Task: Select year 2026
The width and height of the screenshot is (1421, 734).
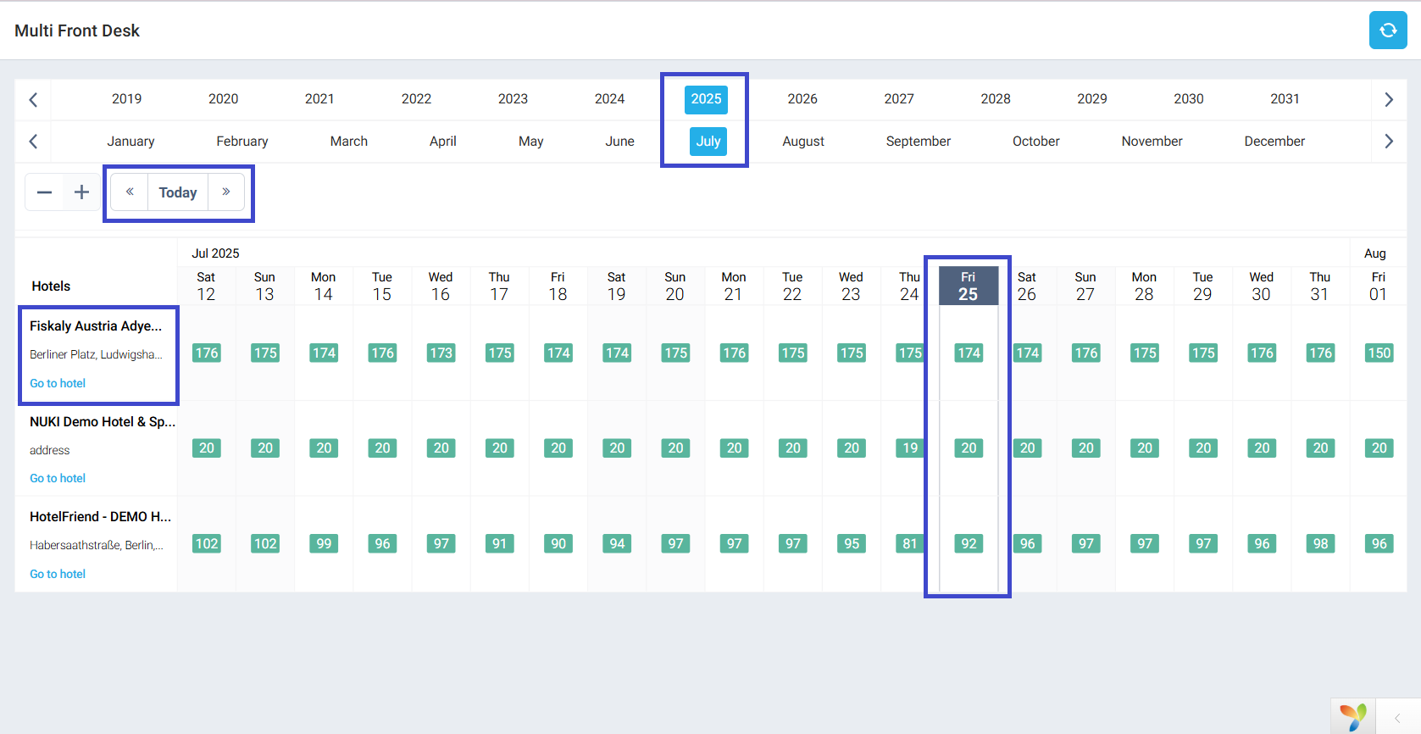Action: 802,99
